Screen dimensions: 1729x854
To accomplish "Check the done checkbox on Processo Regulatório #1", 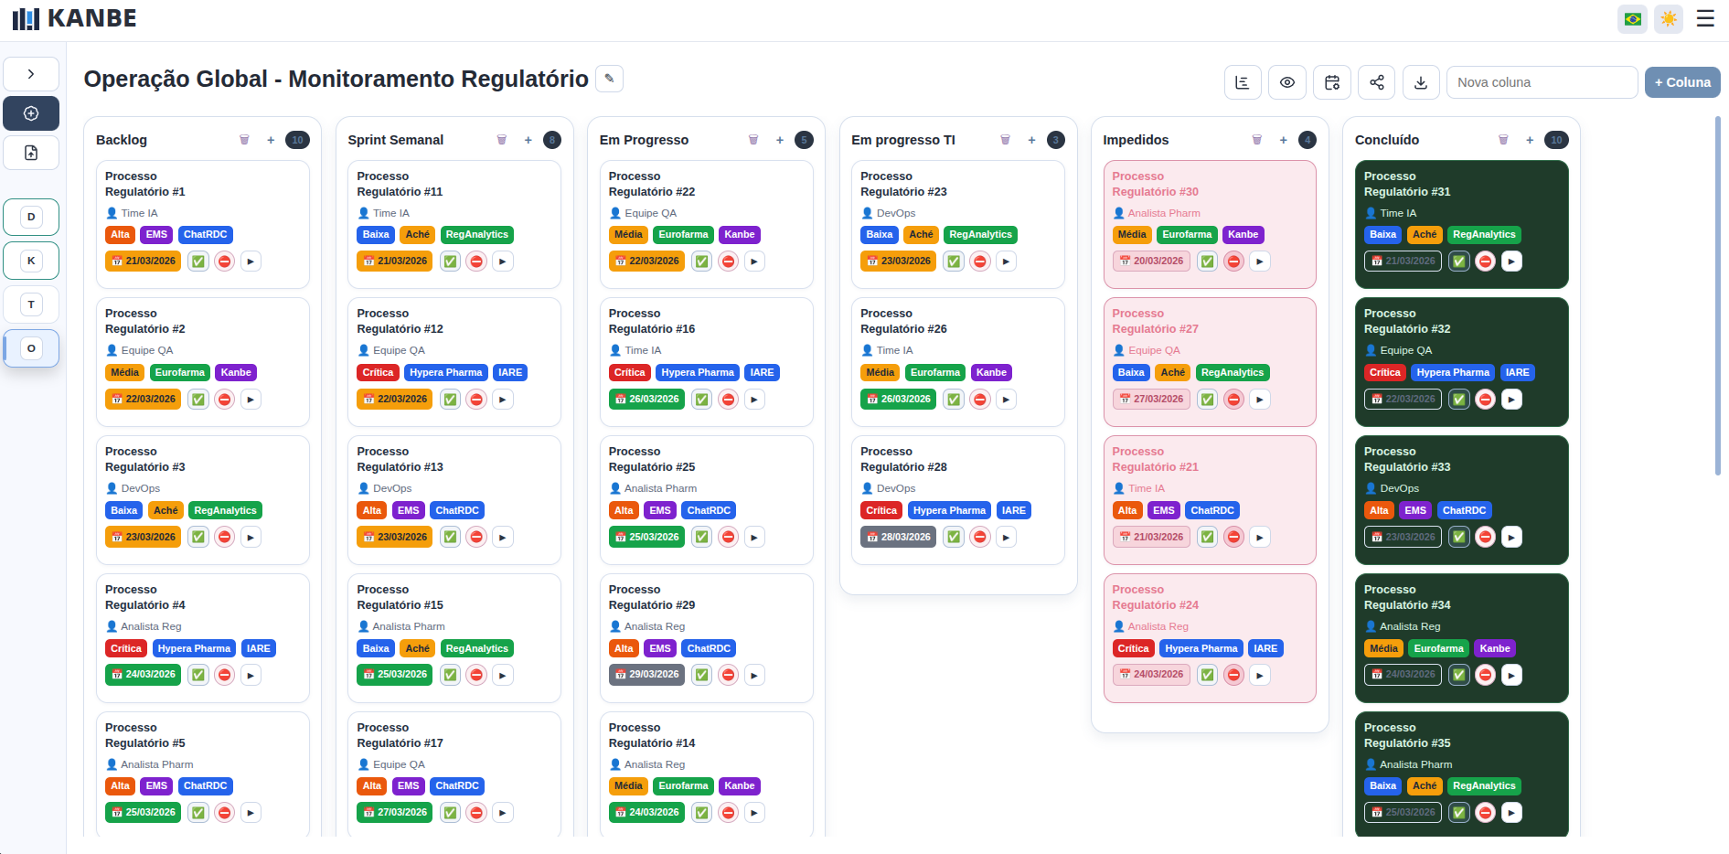I will [197, 262].
